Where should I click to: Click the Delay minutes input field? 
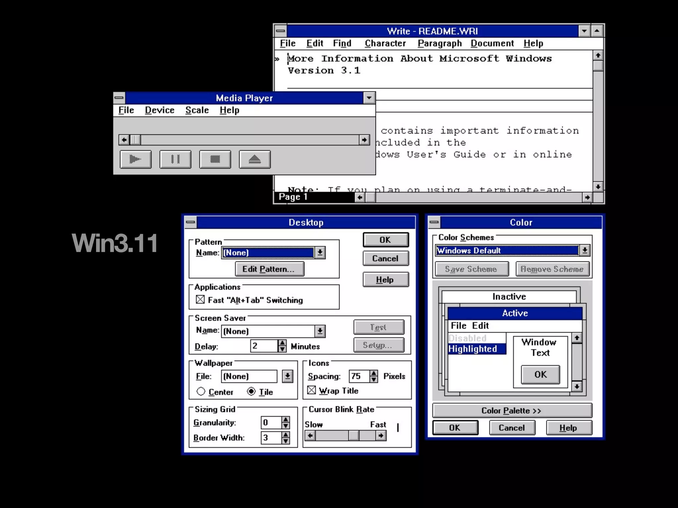coord(264,346)
